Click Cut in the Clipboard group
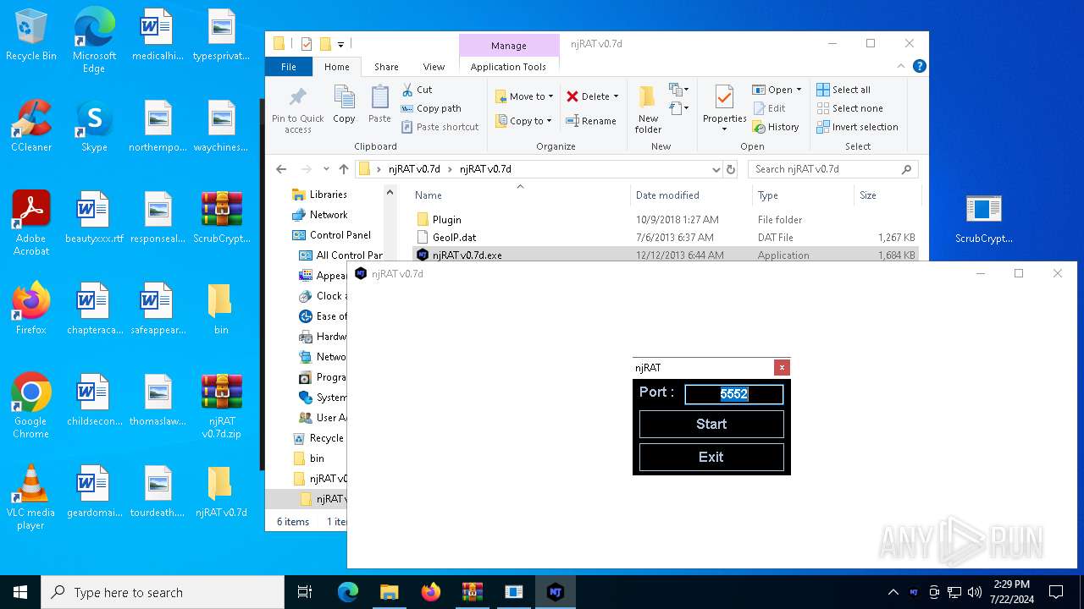This screenshot has height=609, width=1084. [x=417, y=90]
